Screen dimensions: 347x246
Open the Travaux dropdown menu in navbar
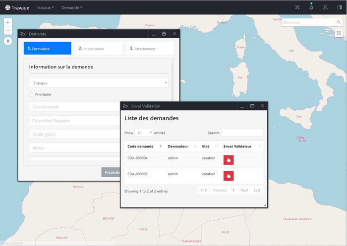[45, 7]
